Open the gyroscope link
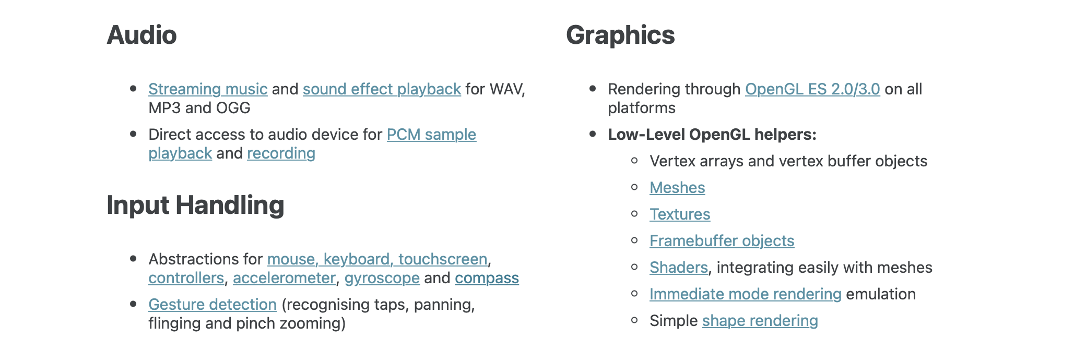The image size is (1086, 338). [382, 278]
